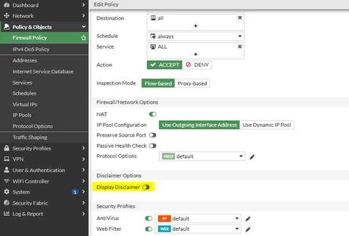Expand the Log & Report chevron
The image size is (349, 236).
83,214
